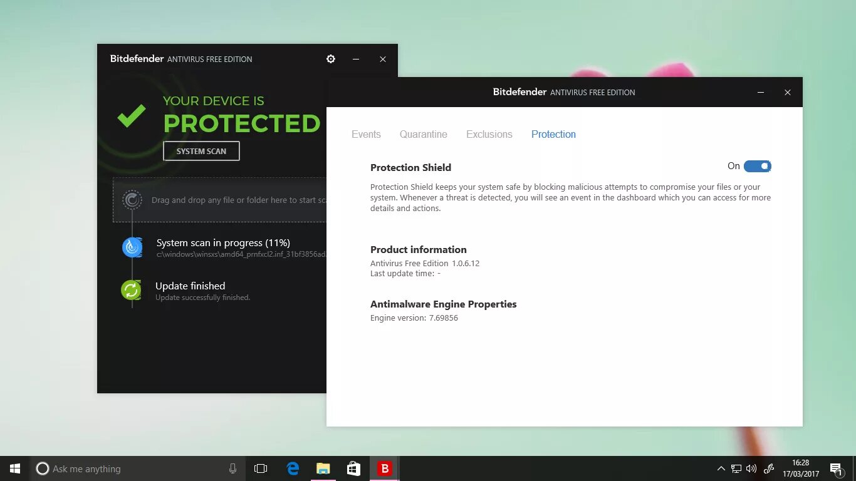Close the front Bitdefender protection window

788,92
